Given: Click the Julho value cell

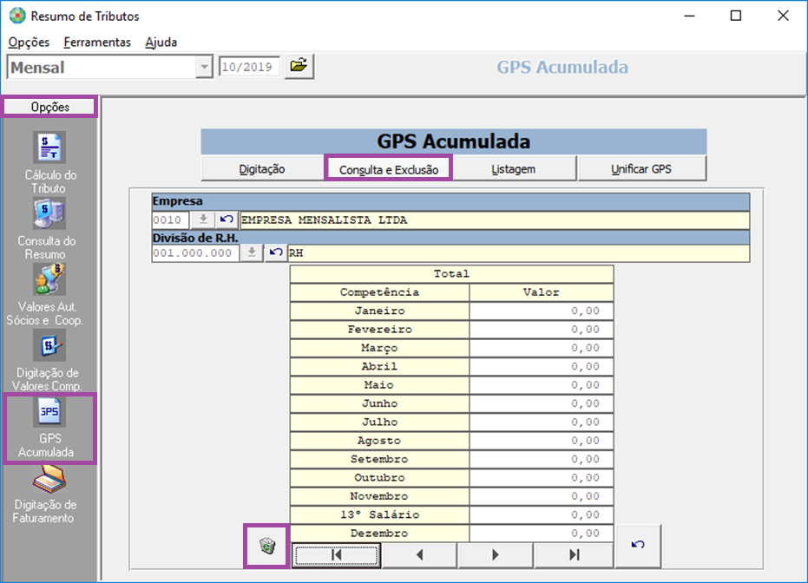Looking at the screenshot, I should pos(541,422).
